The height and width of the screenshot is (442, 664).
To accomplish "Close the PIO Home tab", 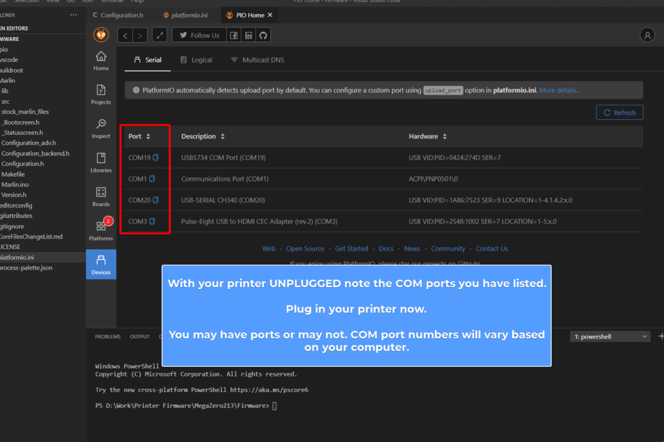I will coord(270,15).
